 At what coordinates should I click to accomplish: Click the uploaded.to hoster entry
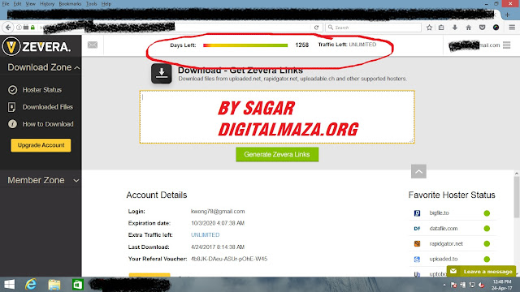point(444,259)
